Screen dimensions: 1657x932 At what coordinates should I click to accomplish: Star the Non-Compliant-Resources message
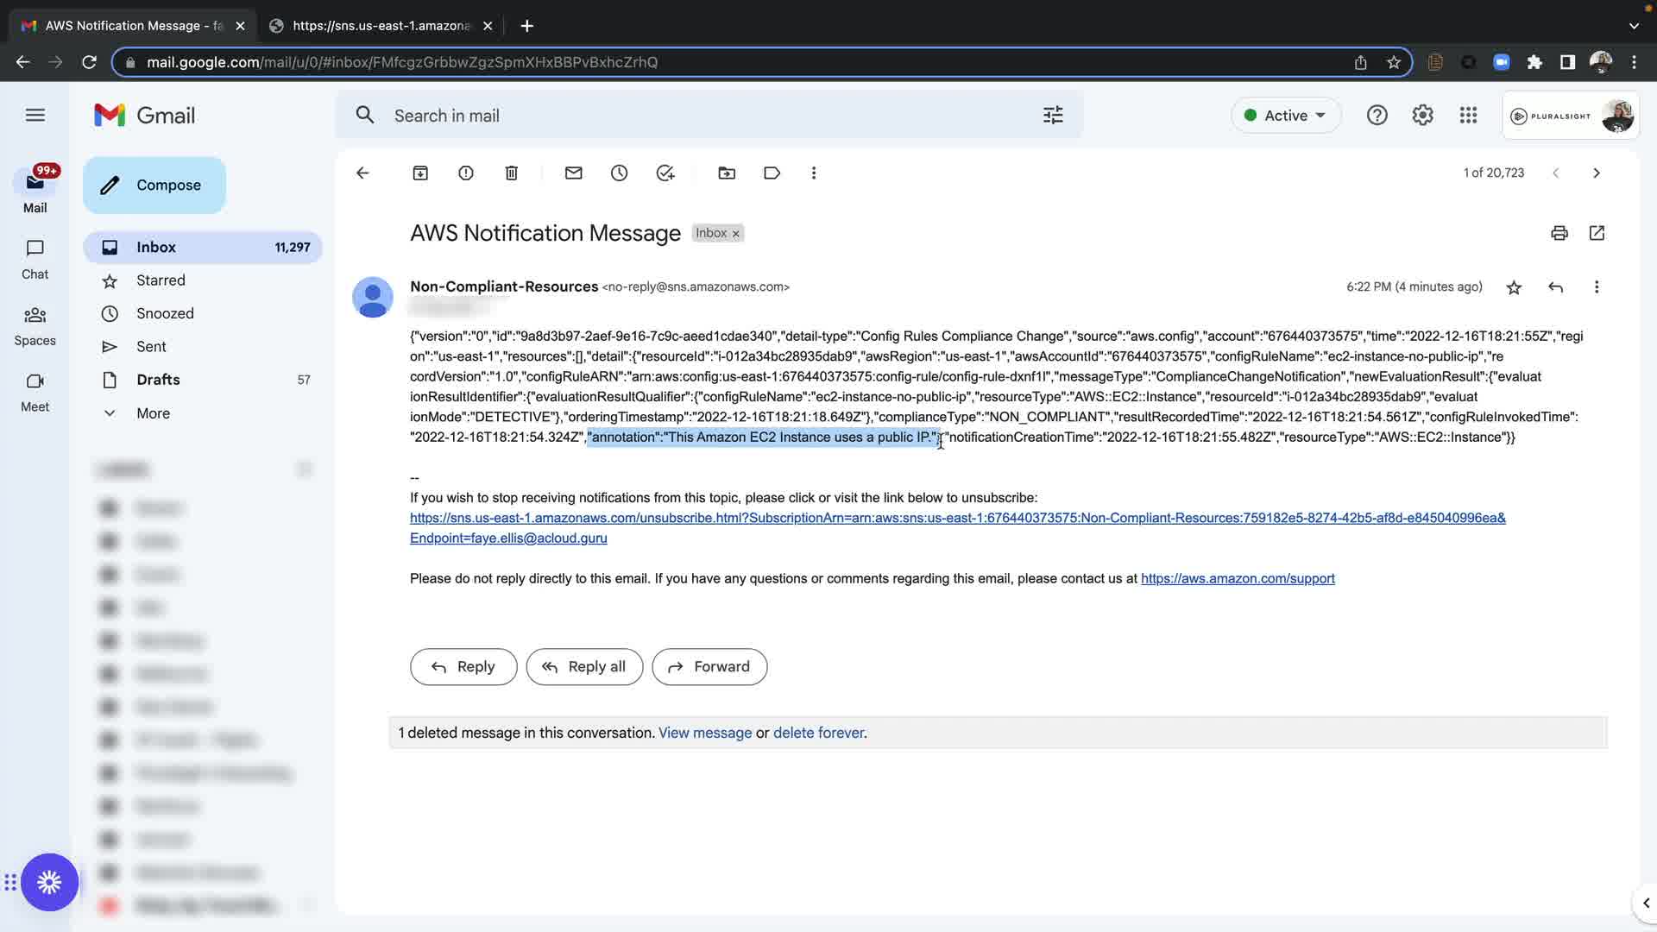pyautogui.click(x=1514, y=287)
